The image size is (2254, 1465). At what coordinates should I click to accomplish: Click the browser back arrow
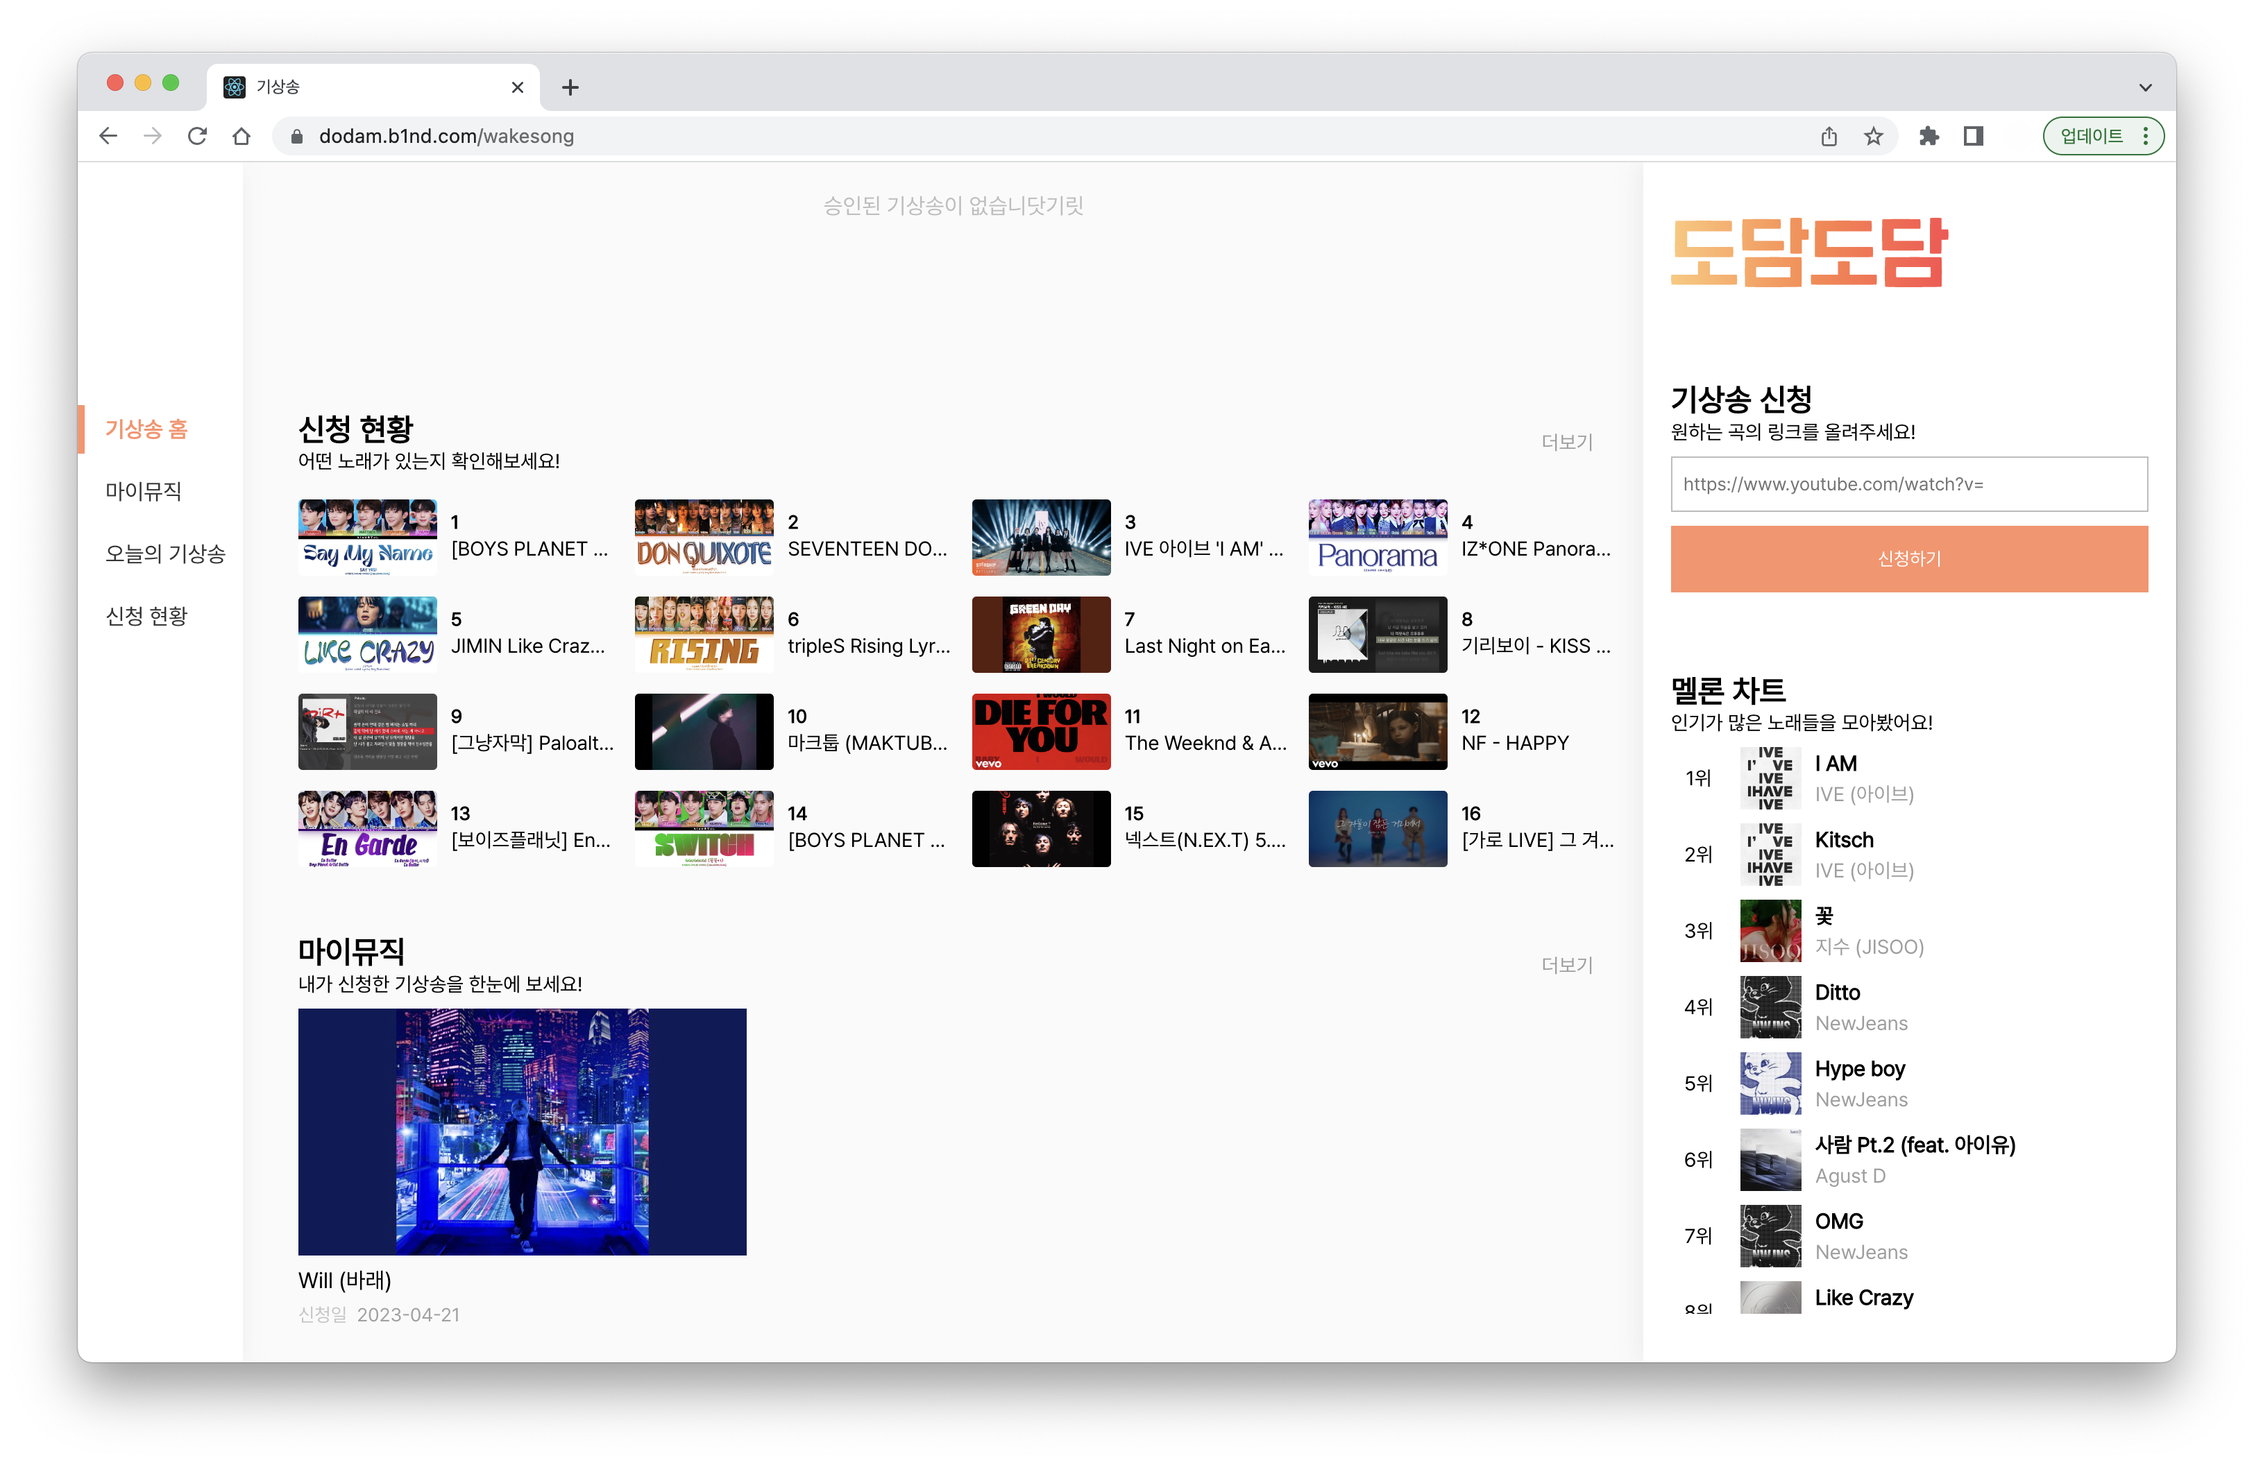(108, 136)
